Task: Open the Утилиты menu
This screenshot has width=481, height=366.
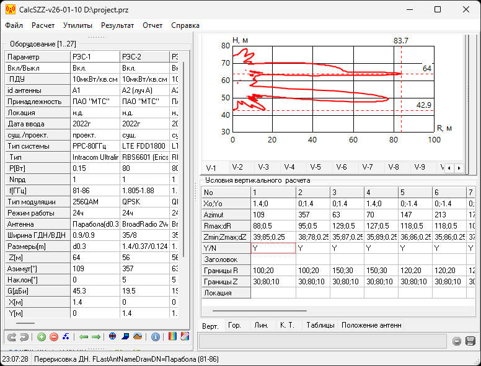Action: pos(77,25)
